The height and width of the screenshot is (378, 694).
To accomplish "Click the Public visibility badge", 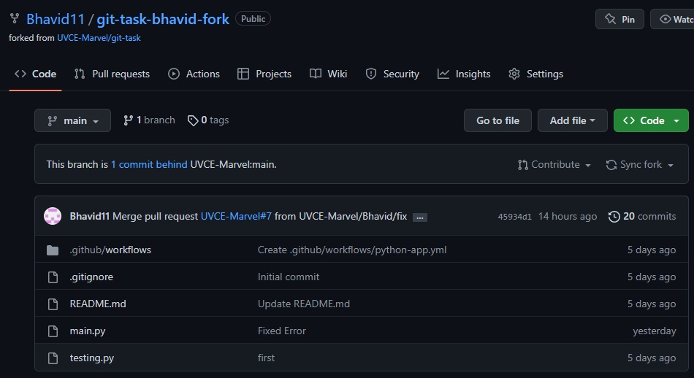I will point(253,18).
